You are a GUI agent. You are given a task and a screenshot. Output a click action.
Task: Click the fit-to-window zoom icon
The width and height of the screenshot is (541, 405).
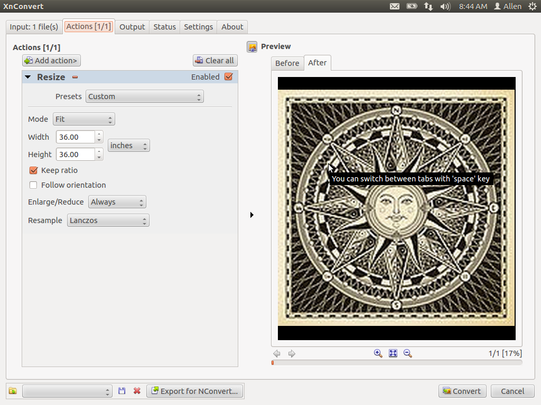(393, 353)
